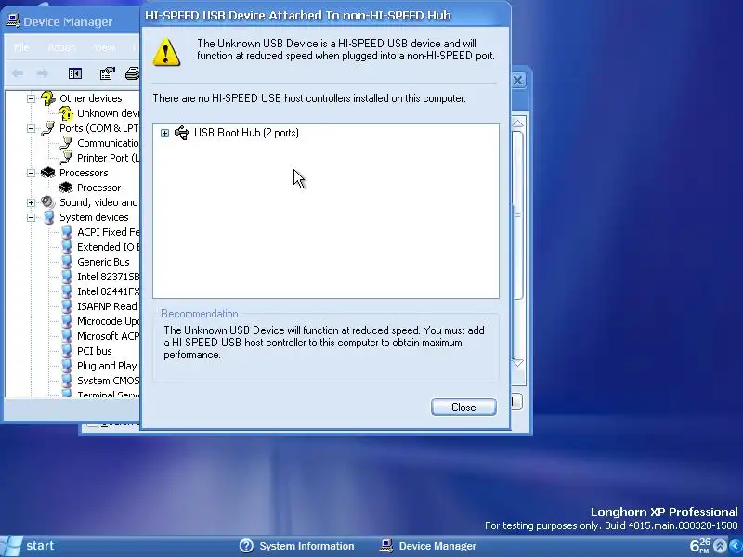Select the 'Plug and Play' tree row

click(x=100, y=366)
